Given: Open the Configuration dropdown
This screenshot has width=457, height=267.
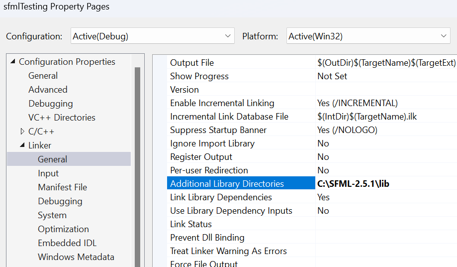Looking at the screenshot, I should click(153, 36).
